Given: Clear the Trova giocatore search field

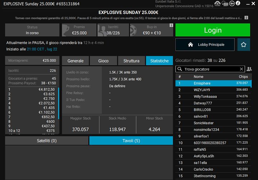Looking at the screenshot, I should click(x=241, y=69).
